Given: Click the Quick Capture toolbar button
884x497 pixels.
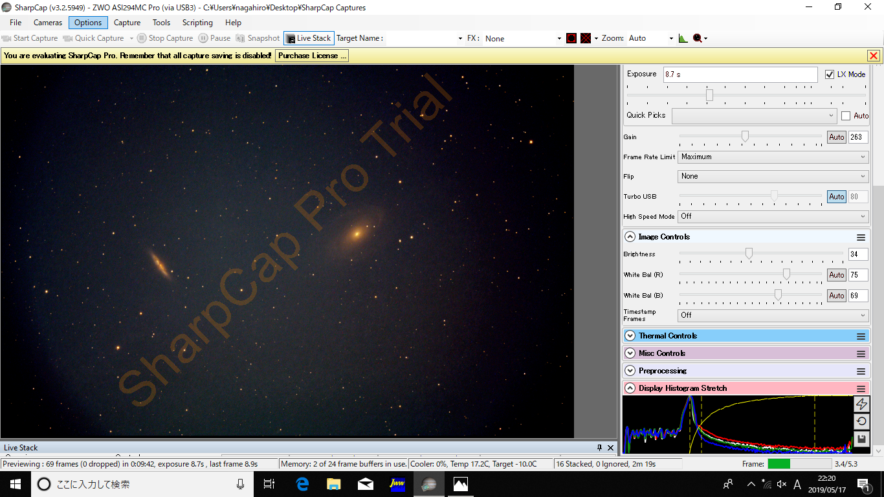Looking at the screenshot, I should (93, 38).
